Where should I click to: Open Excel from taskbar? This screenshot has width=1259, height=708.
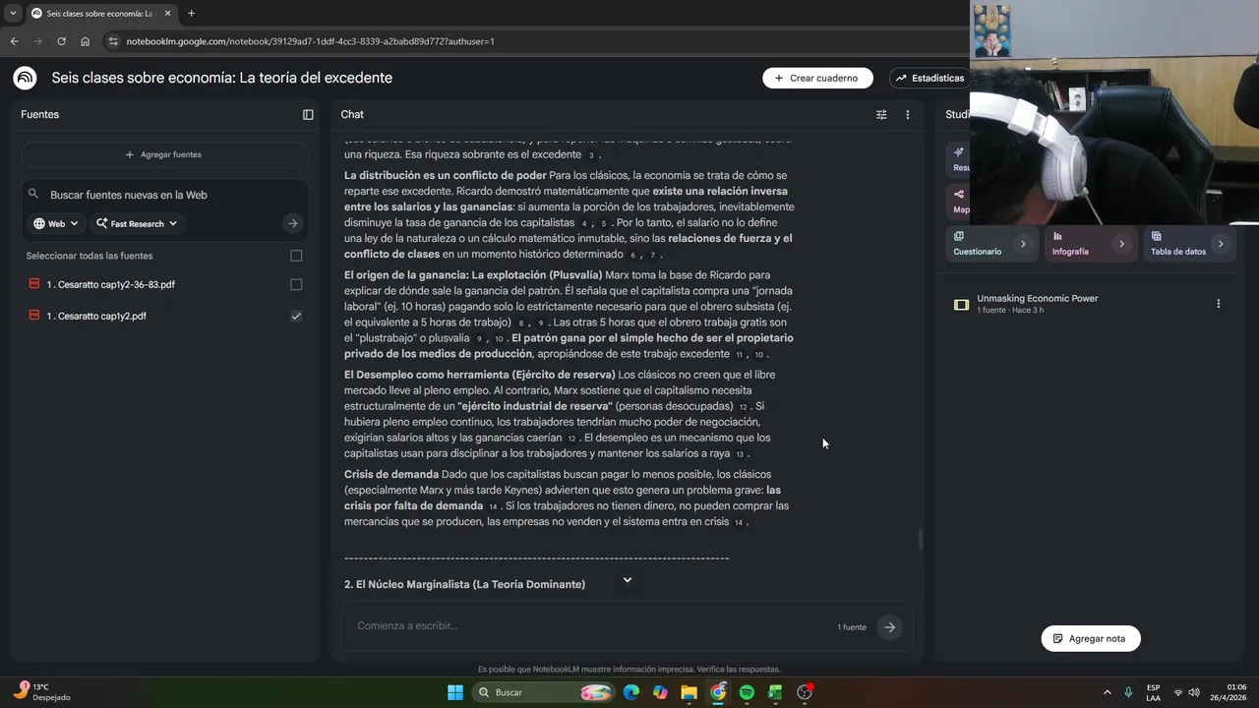click(x=775, y=692)
